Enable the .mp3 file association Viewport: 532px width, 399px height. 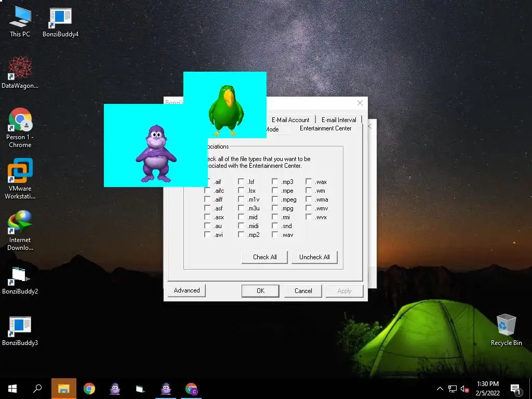[x=275, y=181]
